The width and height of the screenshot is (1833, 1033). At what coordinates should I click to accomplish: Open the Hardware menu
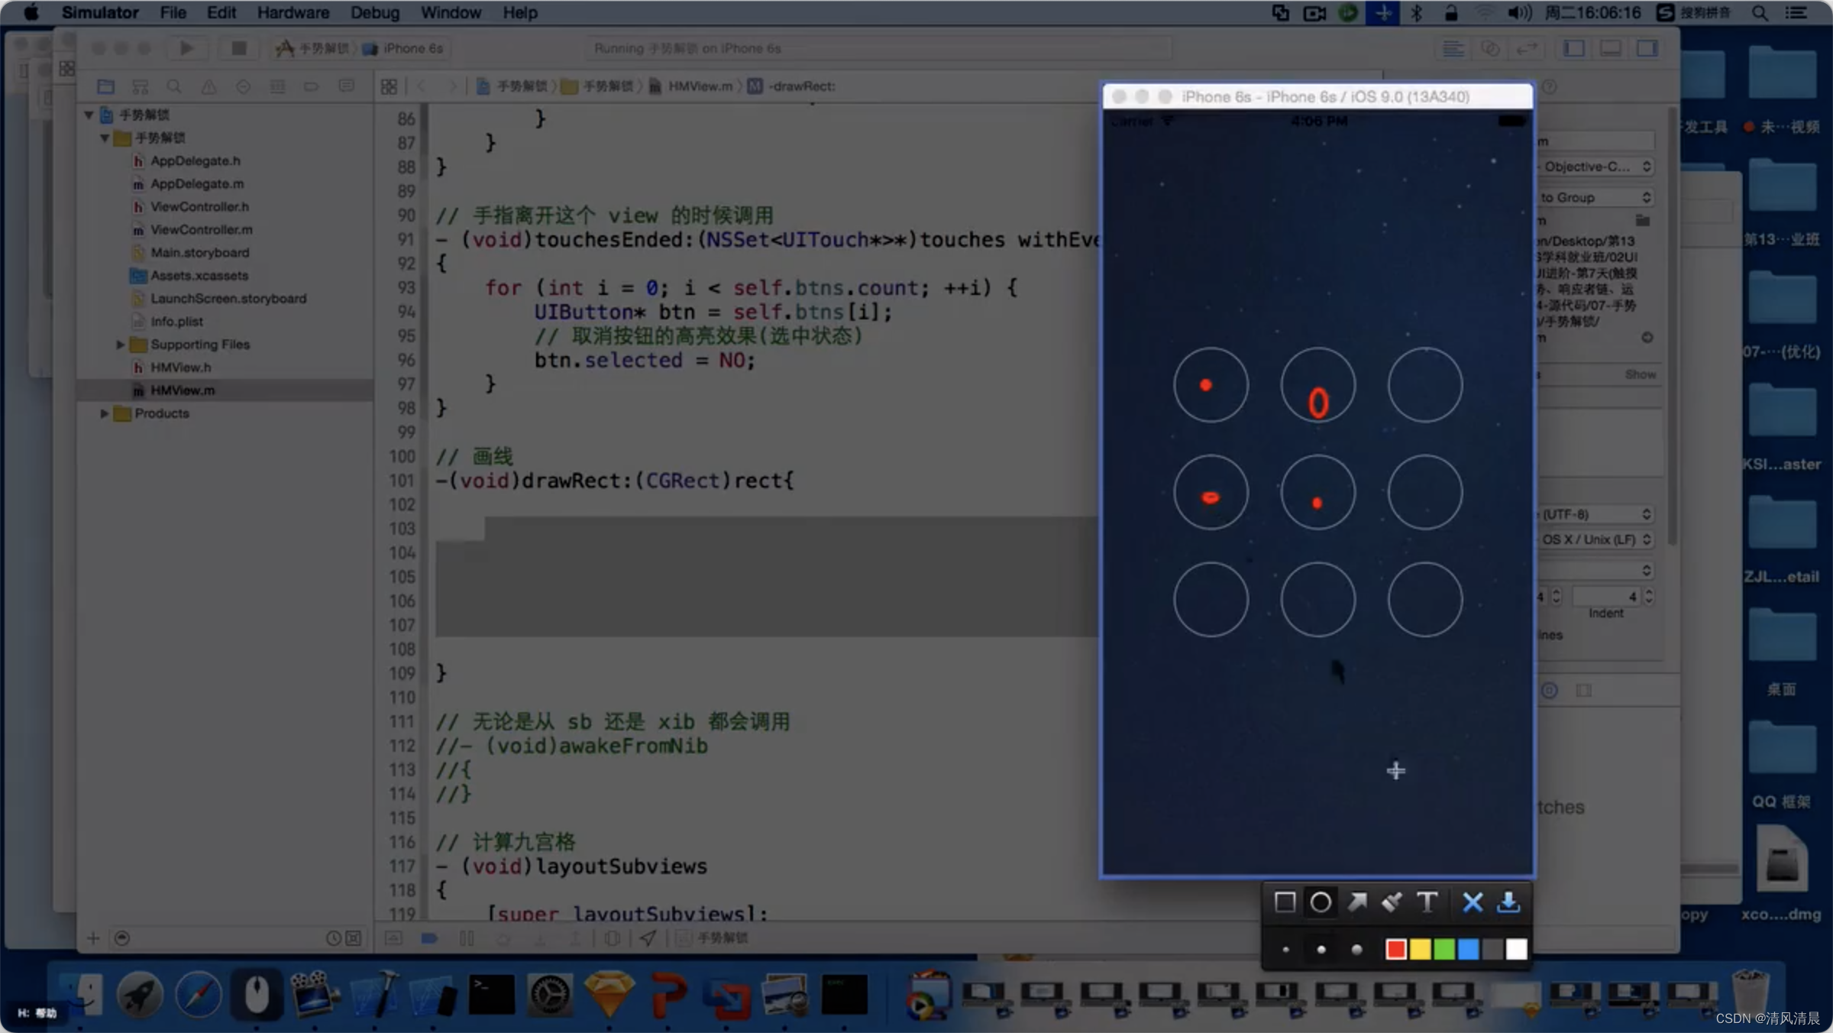coord(293,13)
